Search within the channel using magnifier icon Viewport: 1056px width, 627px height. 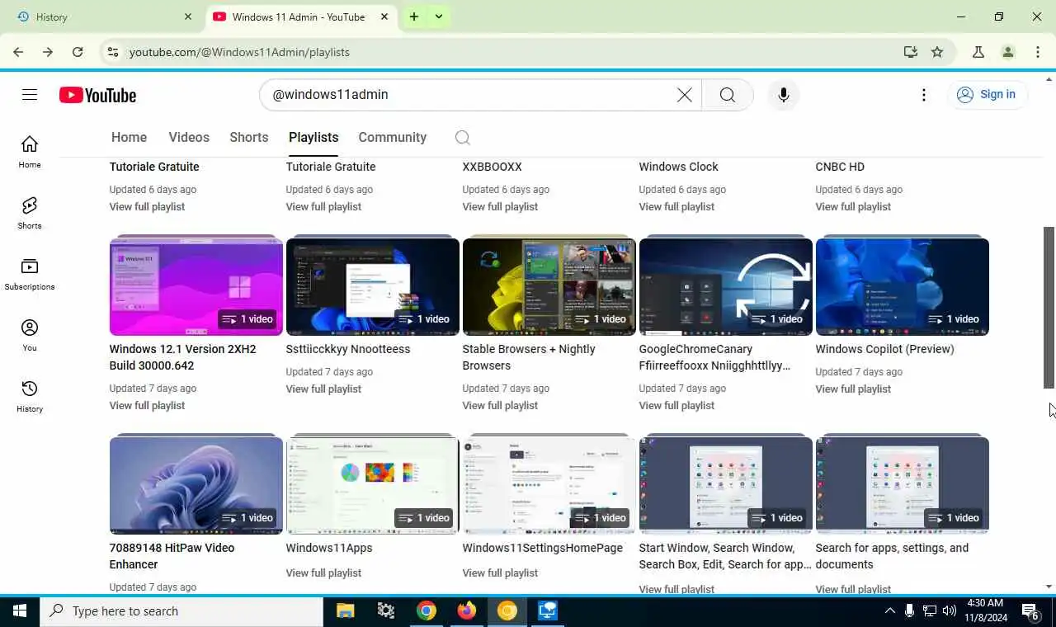point(463,138)
